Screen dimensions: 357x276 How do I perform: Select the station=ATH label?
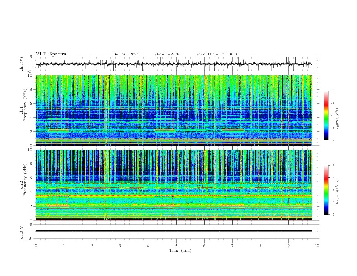click(167, 54)
